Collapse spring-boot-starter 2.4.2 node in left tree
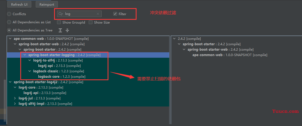 pos(20,49)
